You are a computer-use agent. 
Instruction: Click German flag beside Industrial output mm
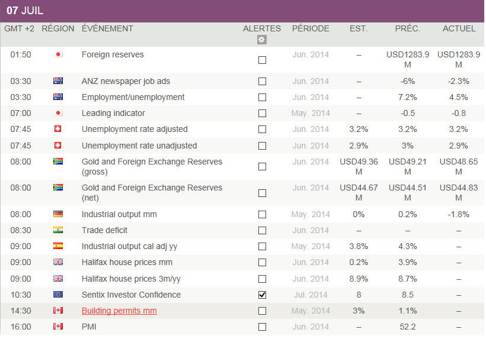click(58, 214)
